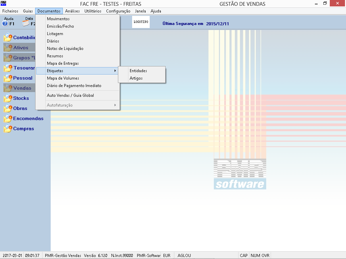Open the Ficheiros menu
The width and height of the screenshot is (346, 259).
[x=10, y=11]
